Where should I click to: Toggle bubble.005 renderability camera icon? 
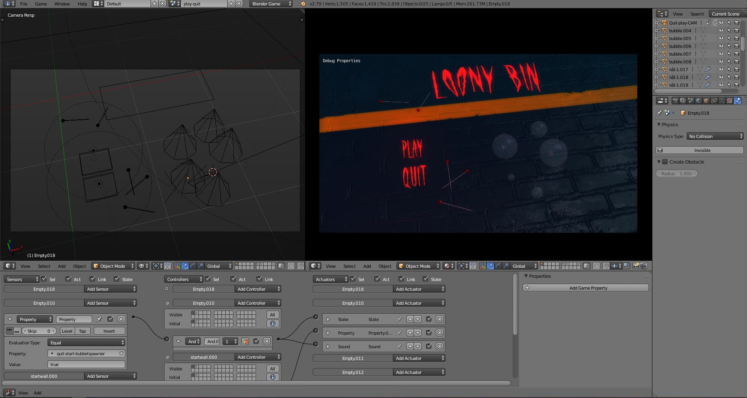(x=736, y=38)
